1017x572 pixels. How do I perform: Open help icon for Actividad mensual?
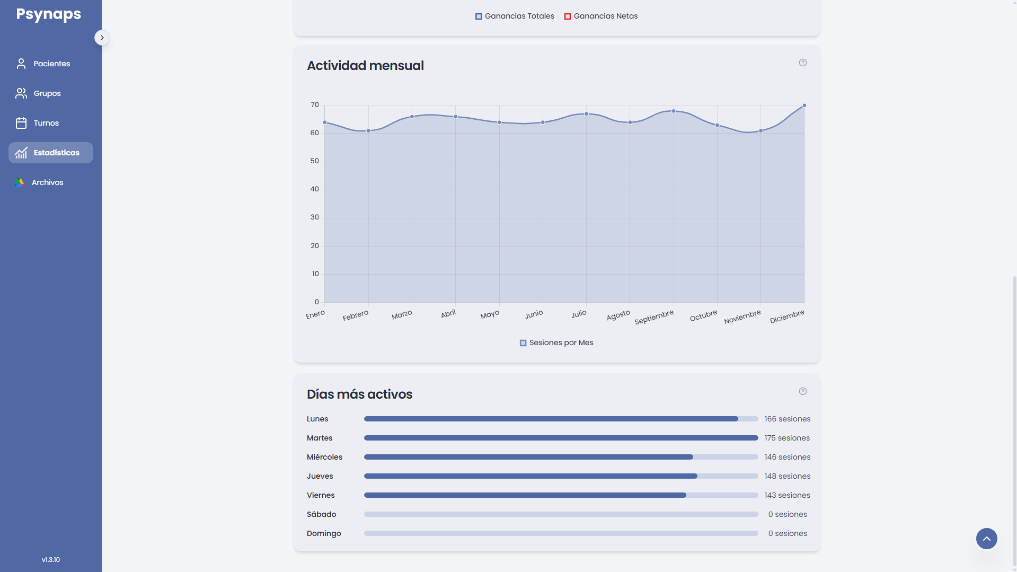pos(803,63)
